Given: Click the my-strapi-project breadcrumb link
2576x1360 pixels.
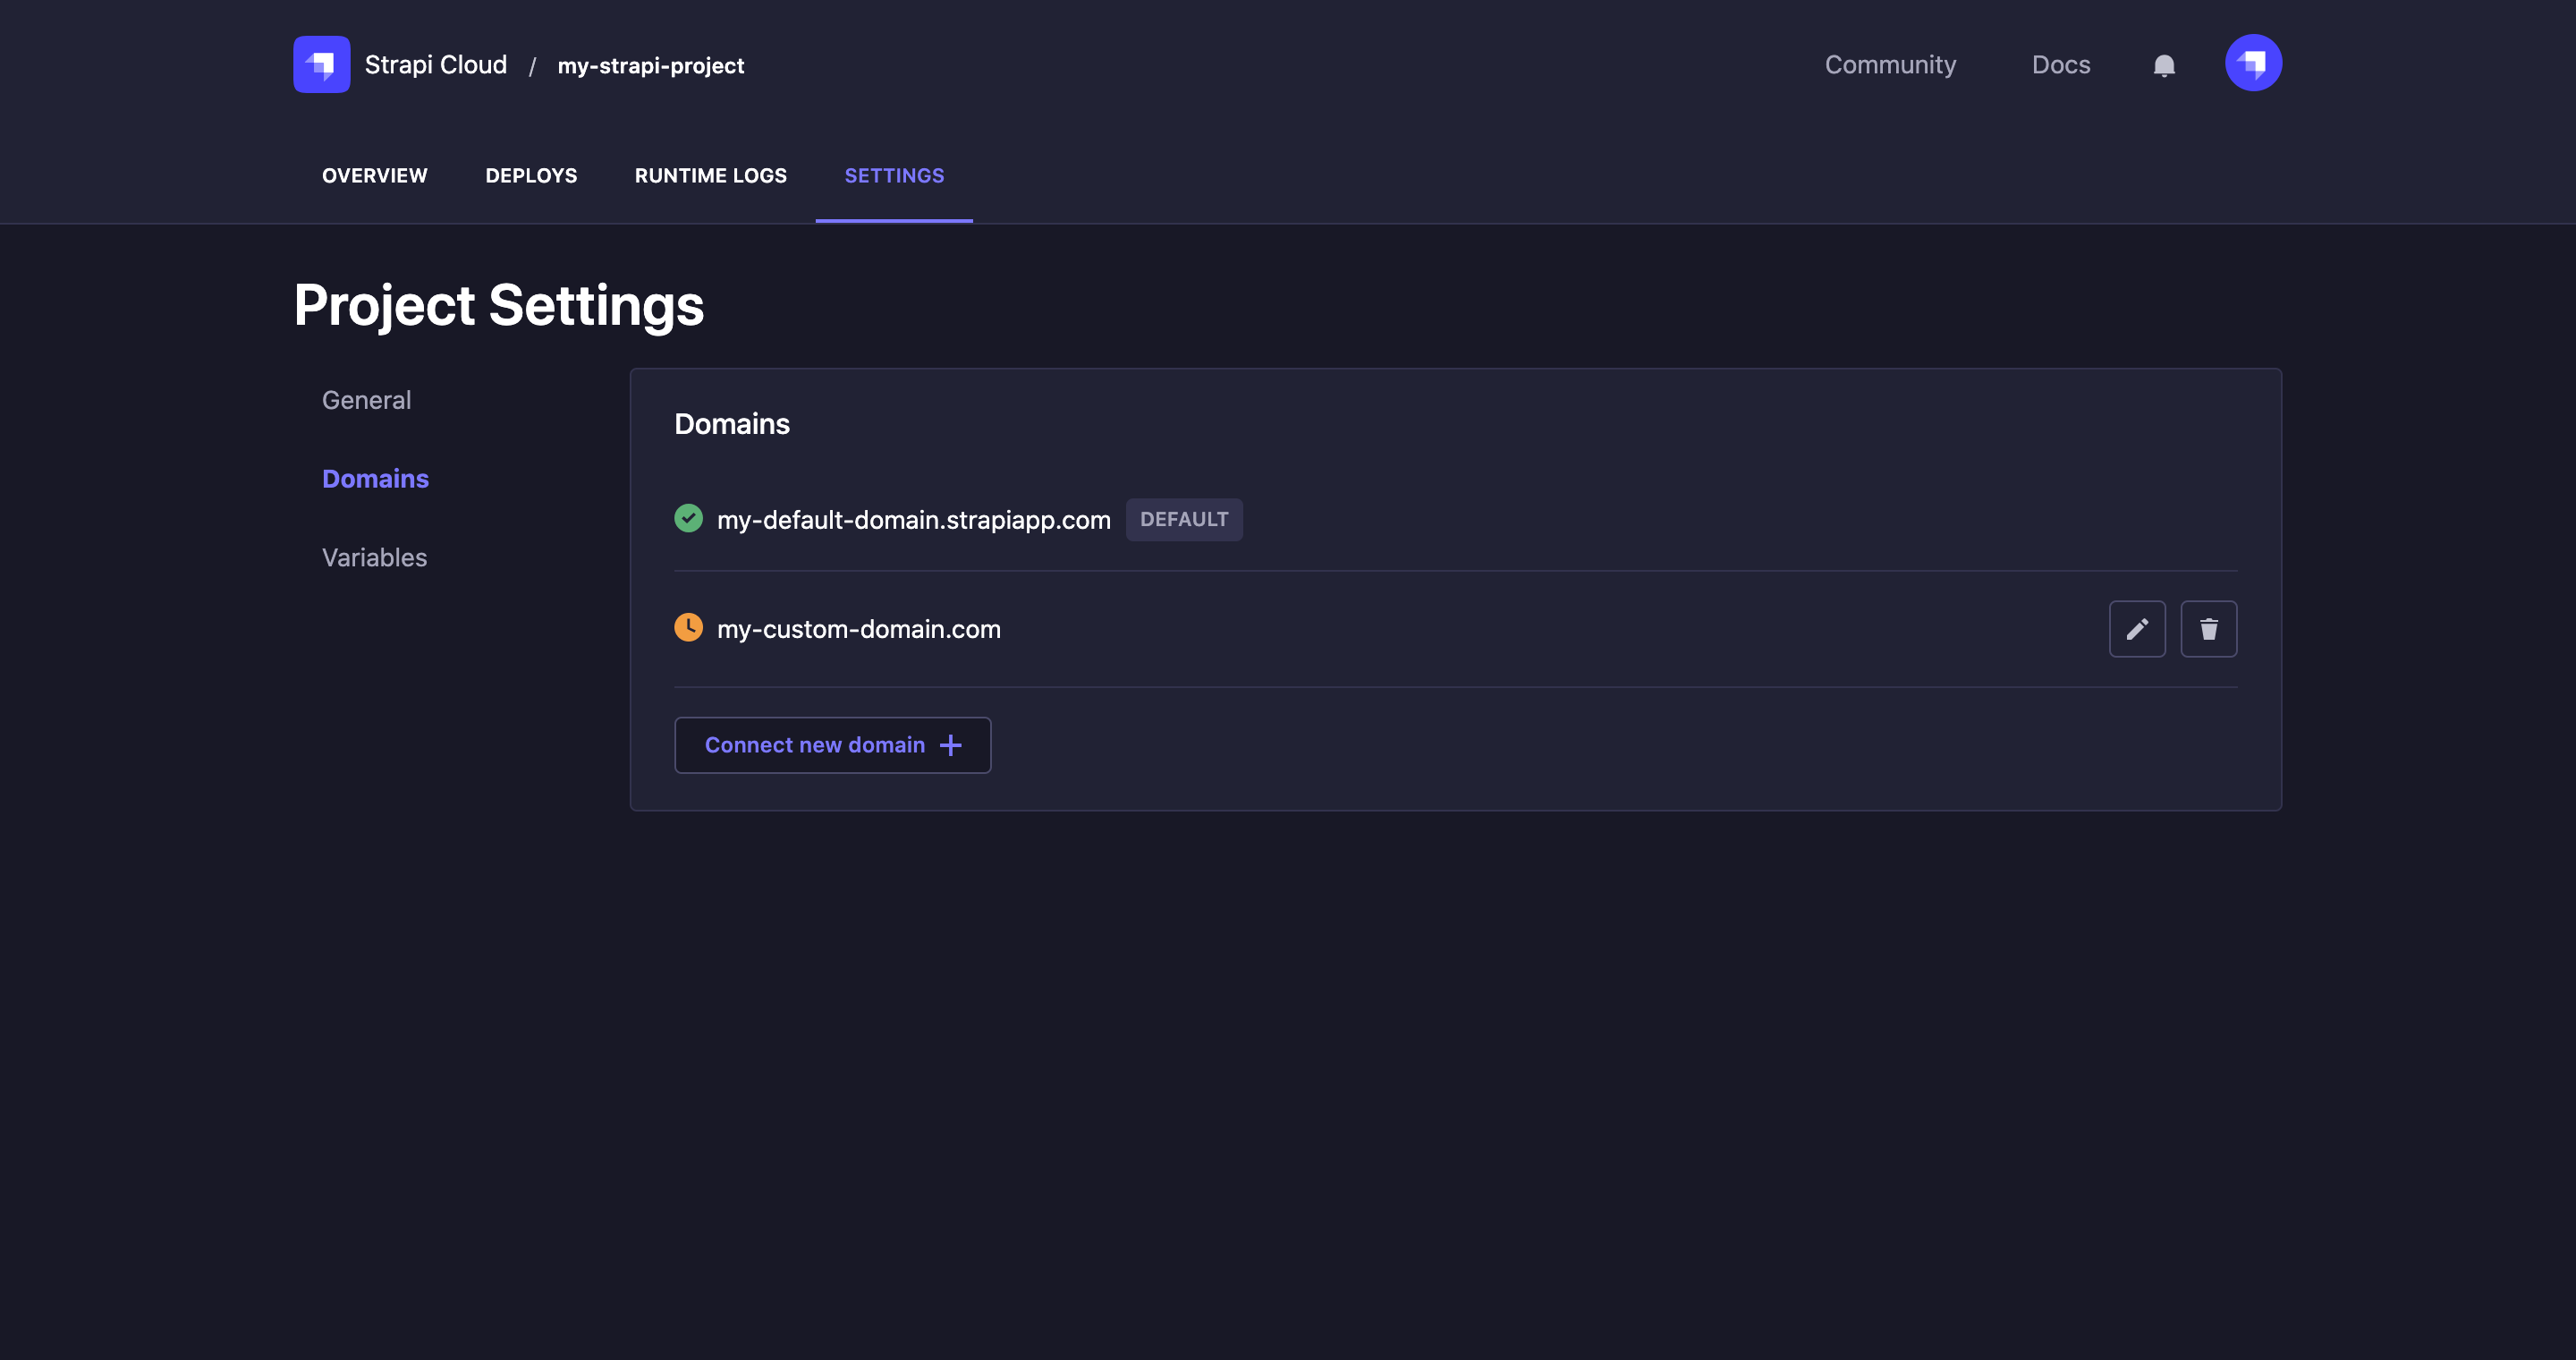Looking at the screenshot, I should click(x=651, y=64).
